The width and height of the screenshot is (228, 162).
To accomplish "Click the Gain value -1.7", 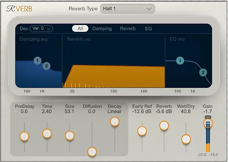I will point(207,111).
